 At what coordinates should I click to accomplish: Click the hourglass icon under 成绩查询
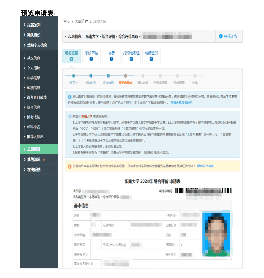151,59
